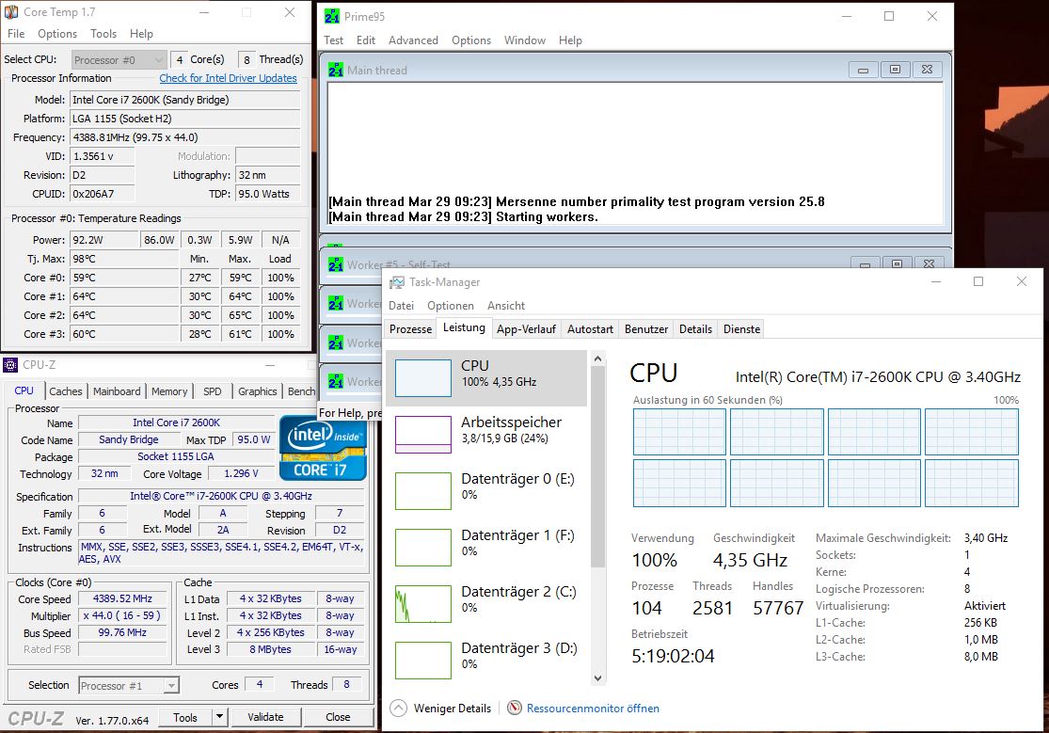Open the Processor #1 selection dropdown in CPU-Z

tap(129, 685)
